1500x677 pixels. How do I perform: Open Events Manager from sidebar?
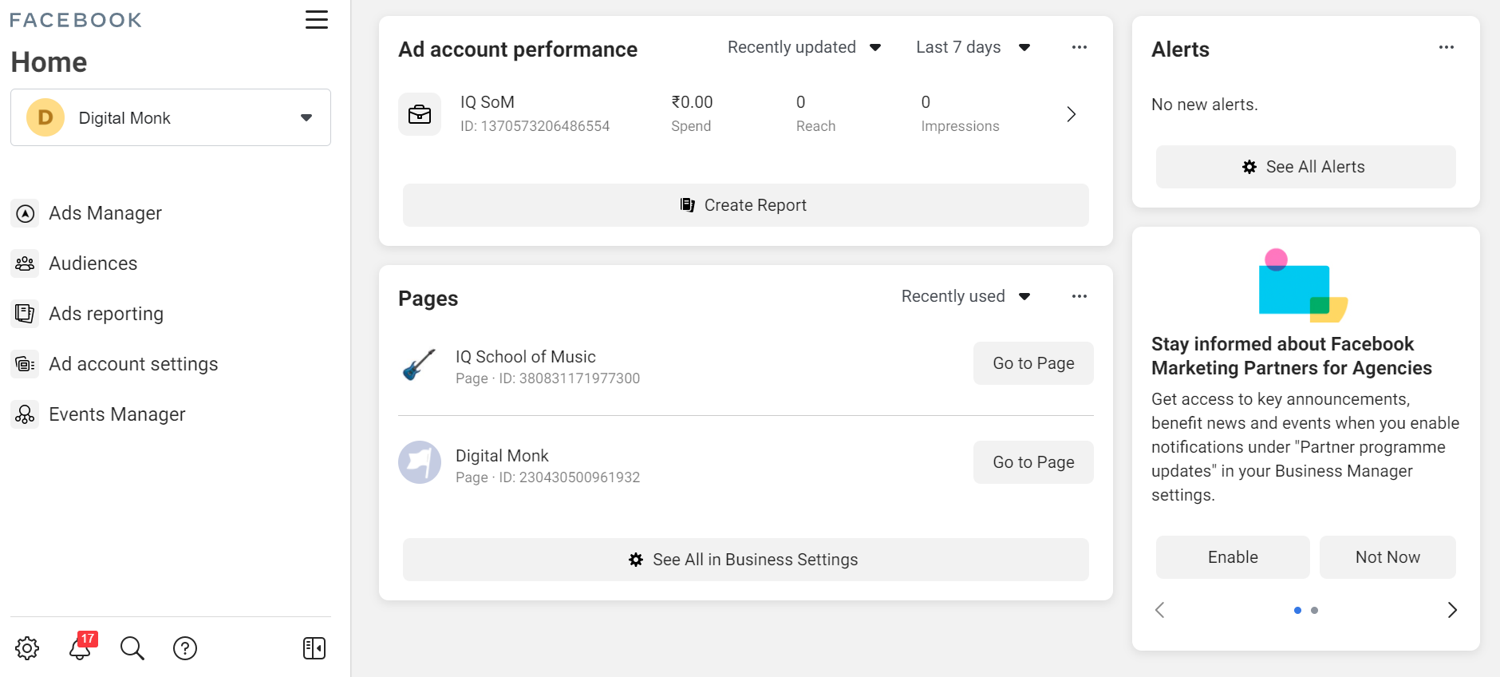tap(117, 414)
